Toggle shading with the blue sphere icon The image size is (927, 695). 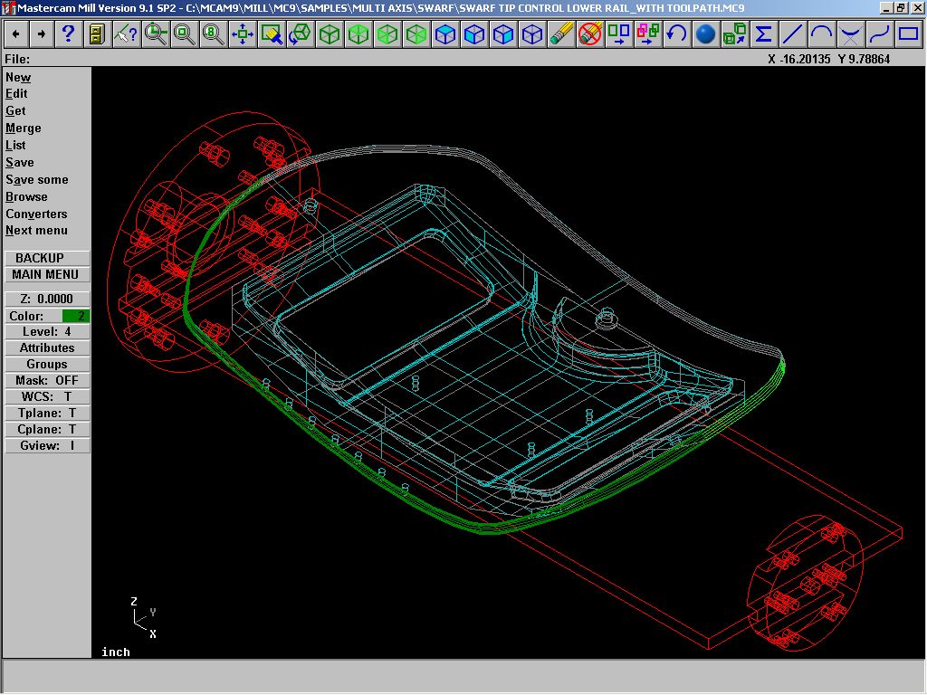[706, 34]
